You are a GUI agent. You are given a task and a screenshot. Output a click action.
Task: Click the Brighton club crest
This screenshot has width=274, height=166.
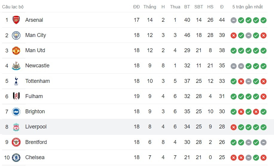16,111
